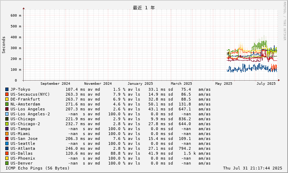The height and width of the screenshot is (173, 288).
Task: Click US-Chicago median value '221.9 ms'
Action: point(75,119)
